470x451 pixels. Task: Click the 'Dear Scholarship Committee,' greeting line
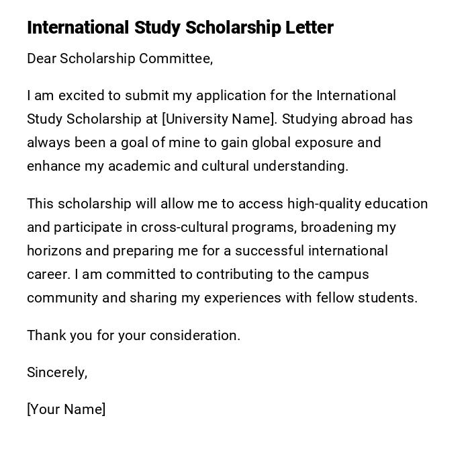(x=120, y=58)
